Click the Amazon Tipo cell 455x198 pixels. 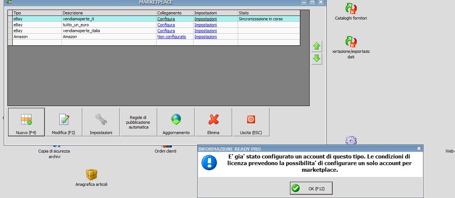37,37
